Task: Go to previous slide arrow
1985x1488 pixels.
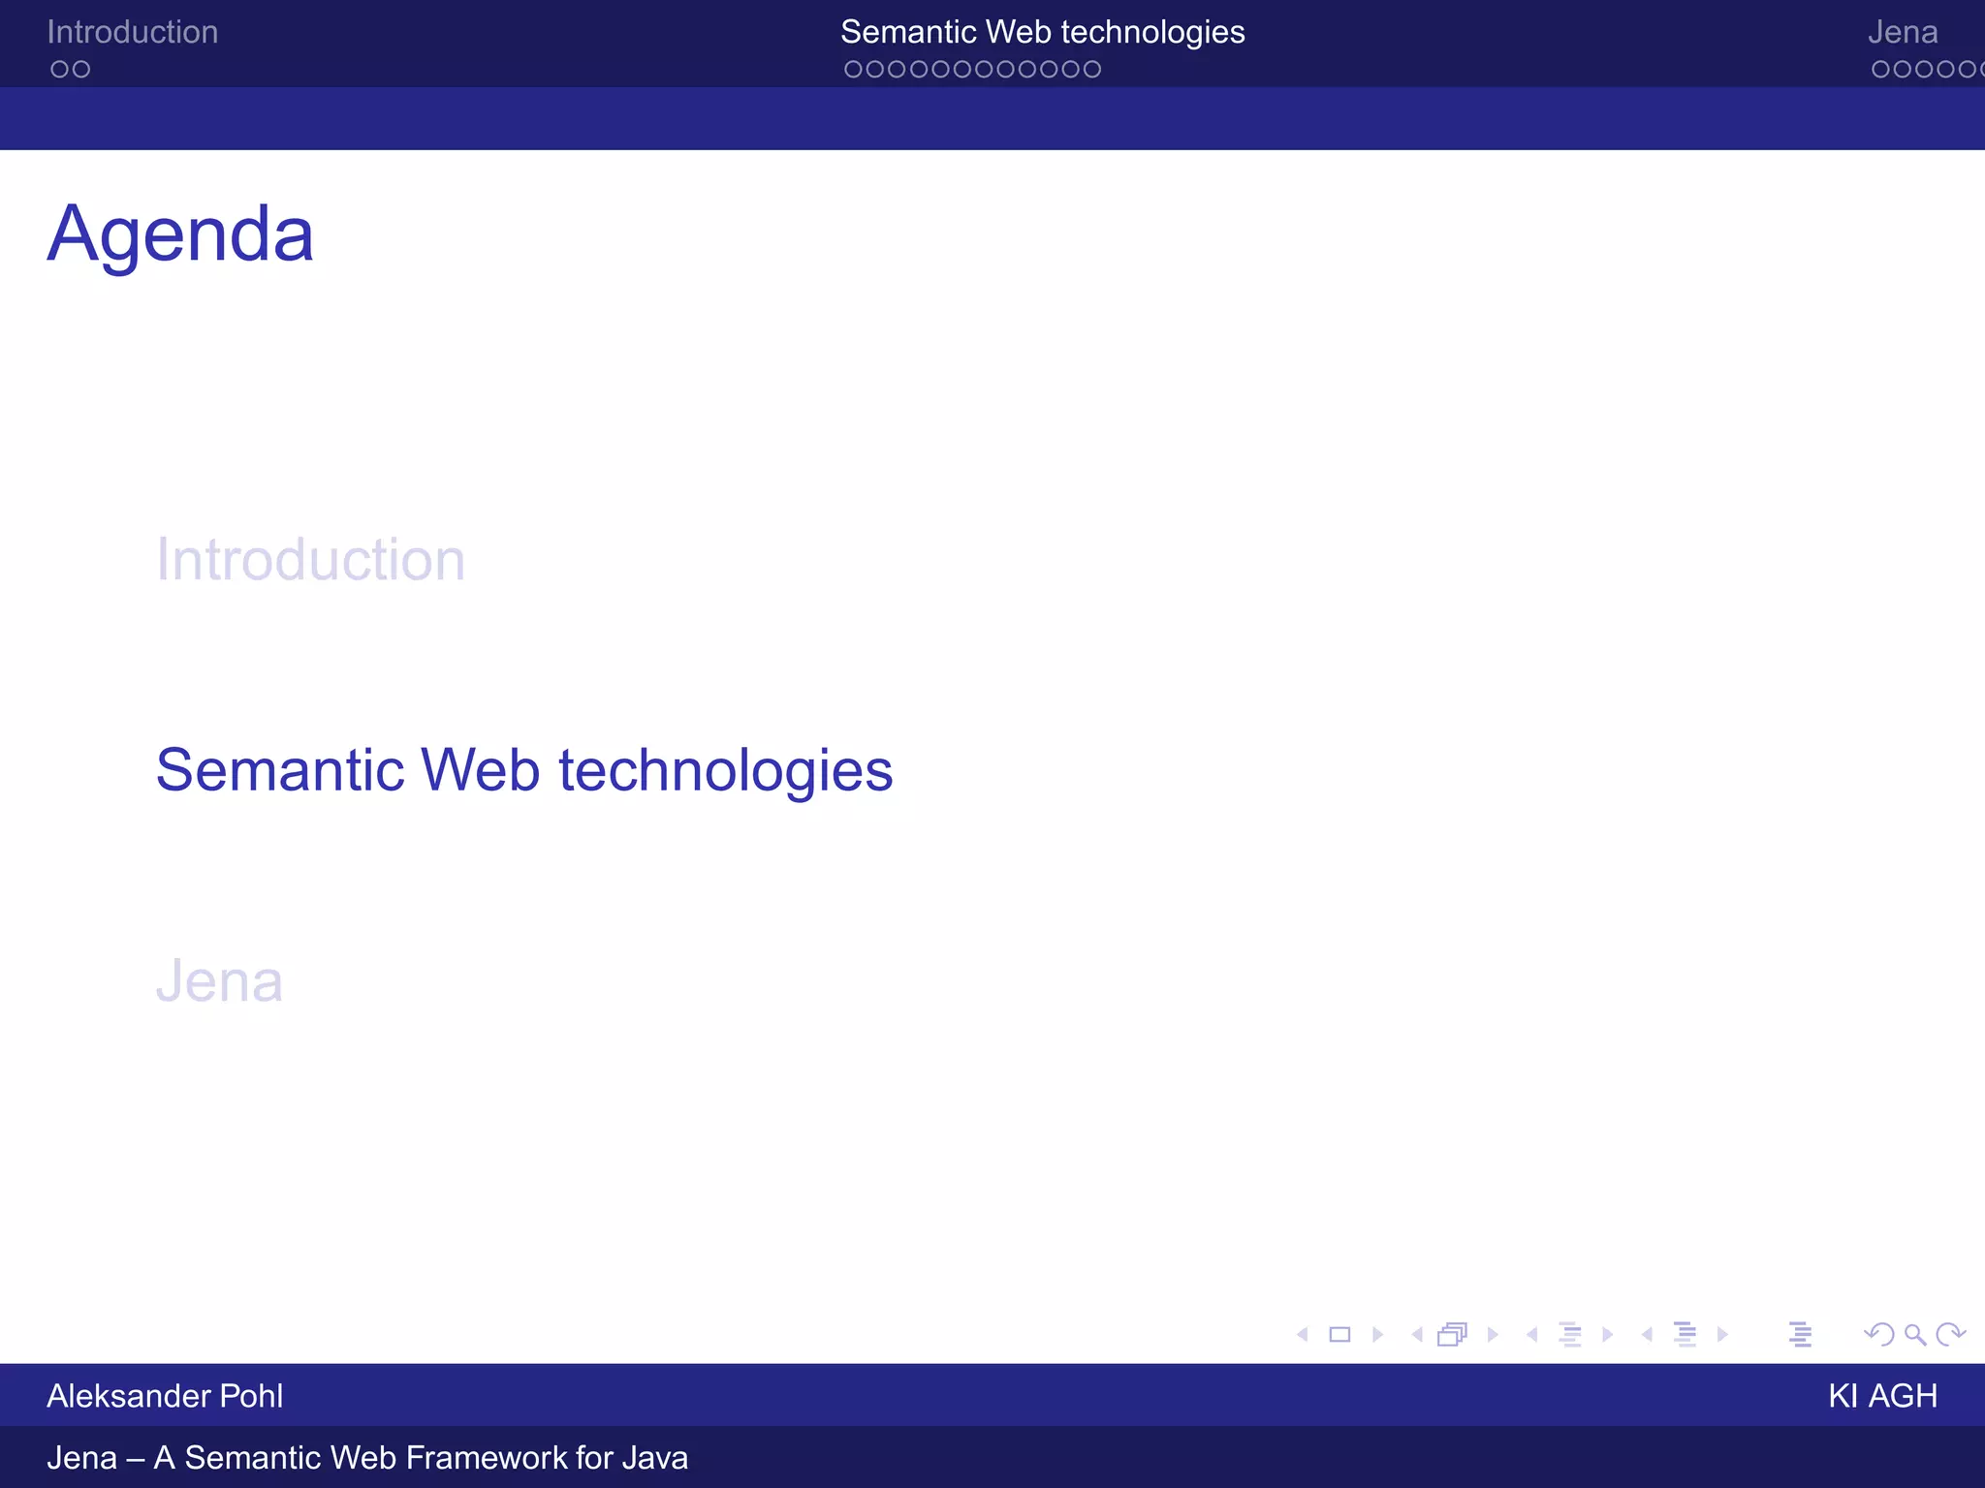Action: click(x=1303, y=1335)
